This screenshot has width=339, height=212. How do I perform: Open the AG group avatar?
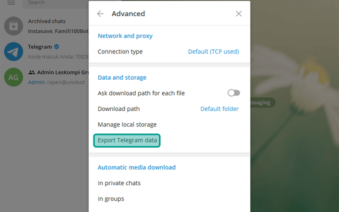[x=14, y=77]
